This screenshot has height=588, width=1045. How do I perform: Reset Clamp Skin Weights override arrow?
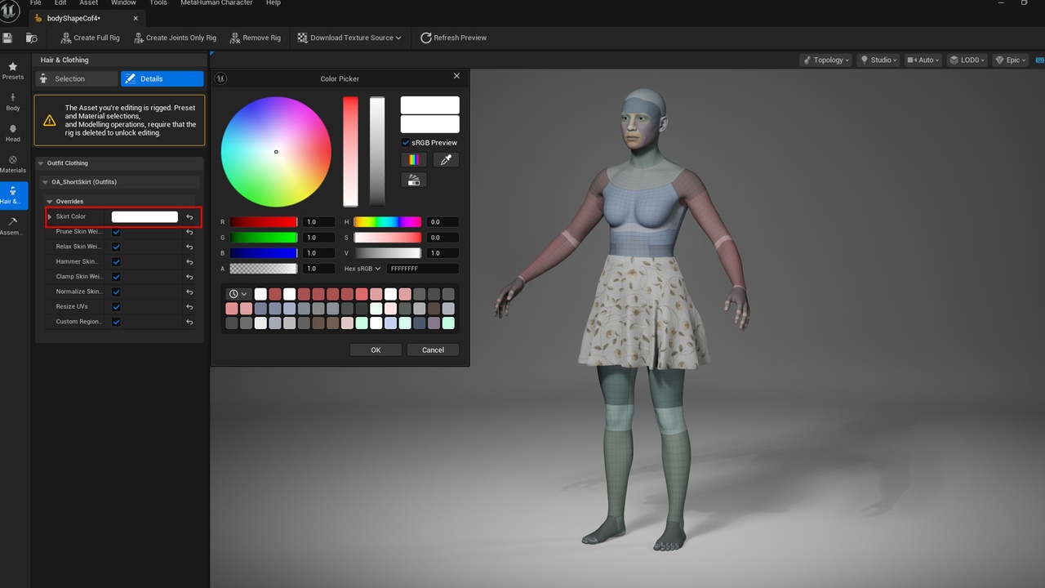click(189, 277)
